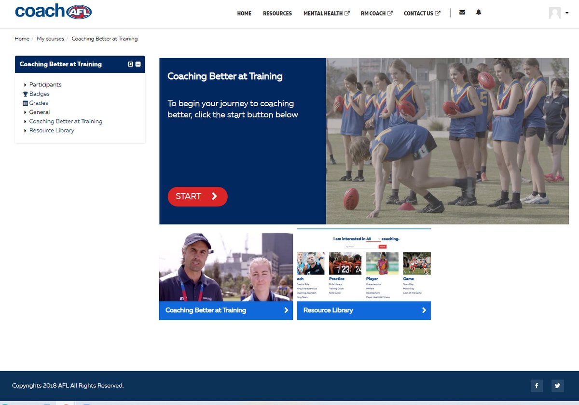Expand the Resource Library tree item
The width and height of the screenshot is (579, 405).
[x=25, y=131]
